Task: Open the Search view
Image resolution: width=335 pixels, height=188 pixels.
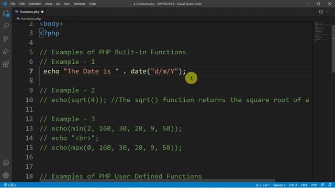Action: coord(6,26)
